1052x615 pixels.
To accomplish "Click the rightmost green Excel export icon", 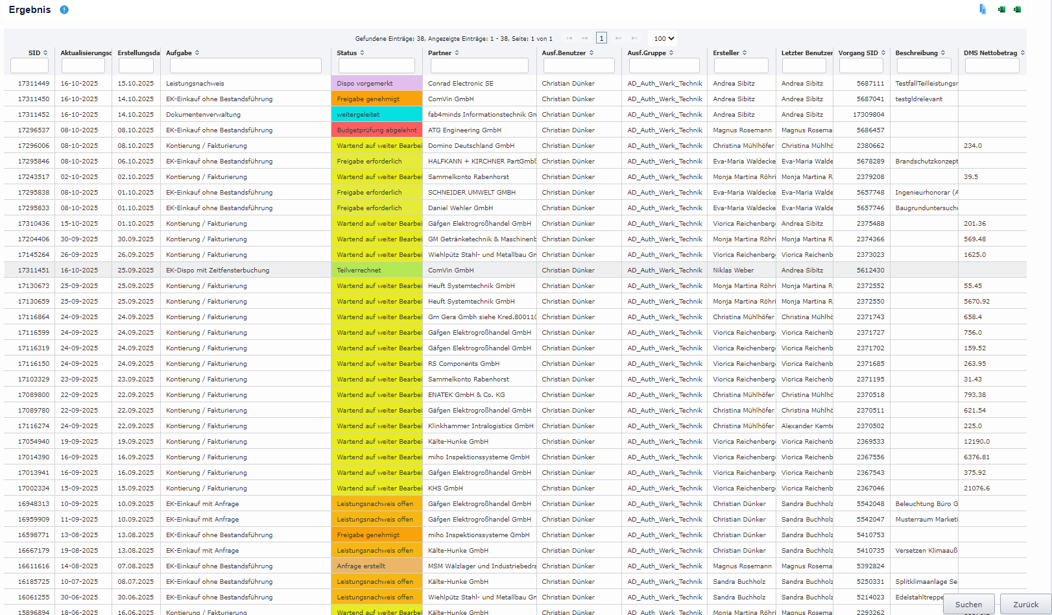I will tap(1017, 9).
